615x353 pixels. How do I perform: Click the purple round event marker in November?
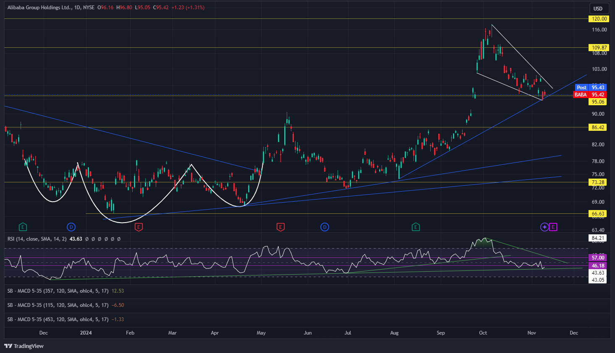click(544, 227)
